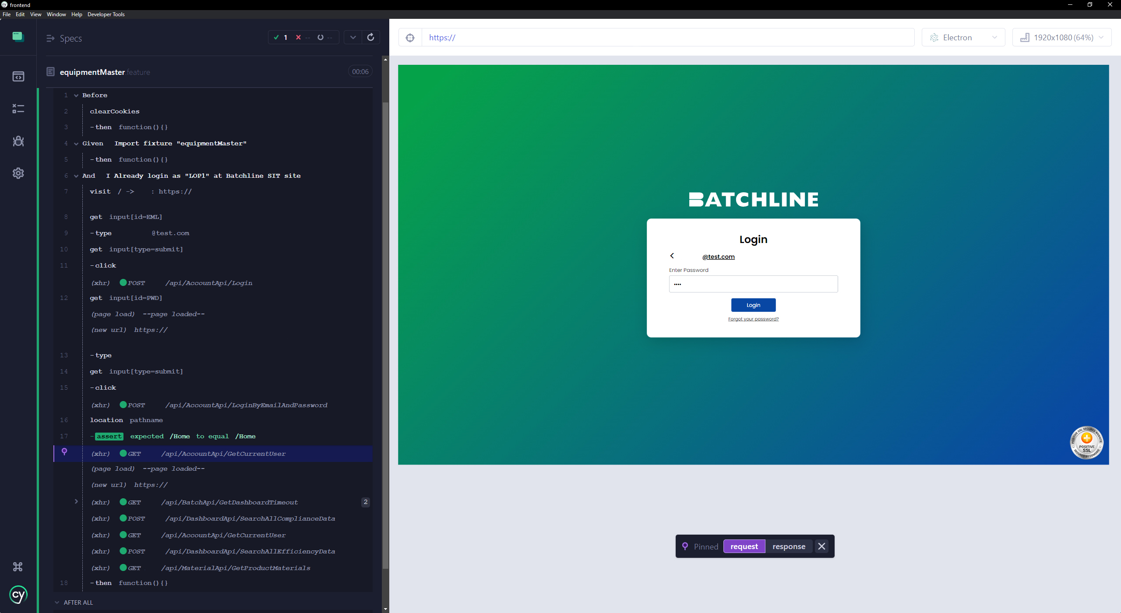Viewport: 1121px width, 613px height.
Task: Open the Runs list sidebar icon
Action: point(18,109)
